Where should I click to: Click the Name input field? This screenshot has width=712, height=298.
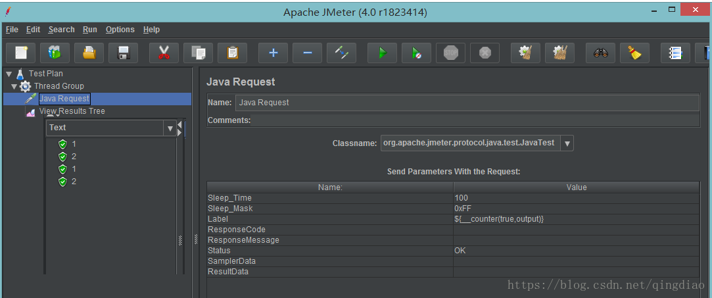pyautogui.click(x=467, y=103)
